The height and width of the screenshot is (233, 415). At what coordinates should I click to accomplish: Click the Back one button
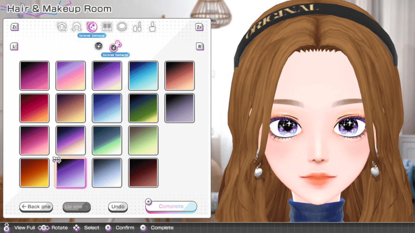[36, 207]
